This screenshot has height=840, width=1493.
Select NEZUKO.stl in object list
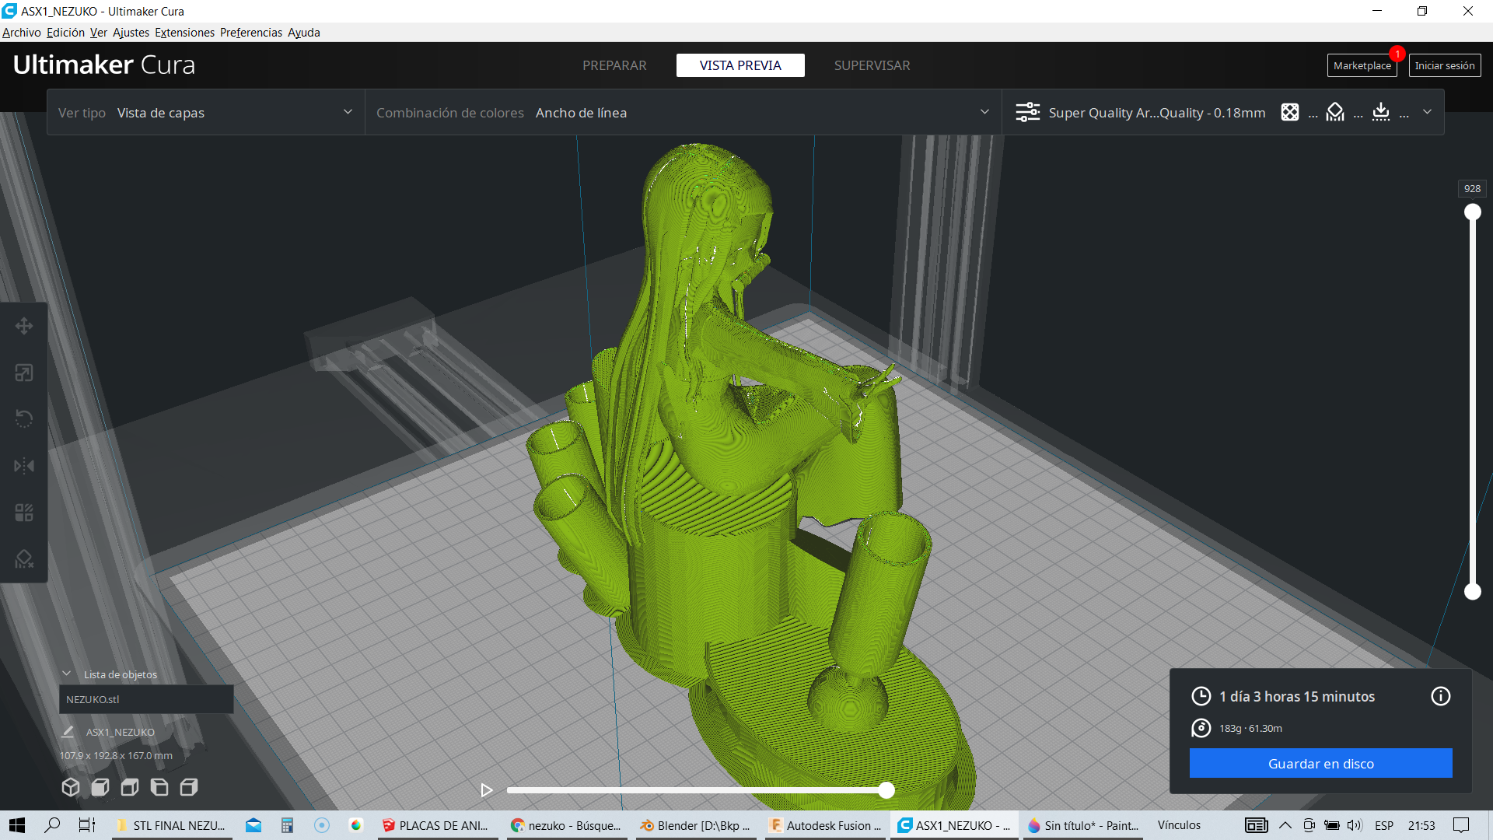(146, 699)
